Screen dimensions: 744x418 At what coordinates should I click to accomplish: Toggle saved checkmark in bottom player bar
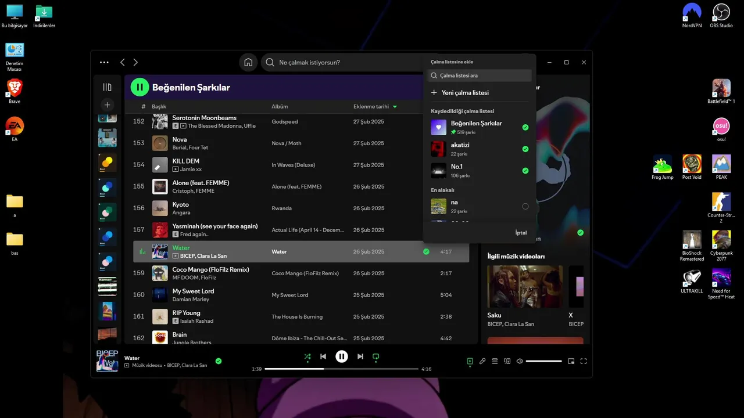[219, 361]
